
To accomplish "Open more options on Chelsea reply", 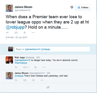I will pyautogui.click(x=42, y=80).
